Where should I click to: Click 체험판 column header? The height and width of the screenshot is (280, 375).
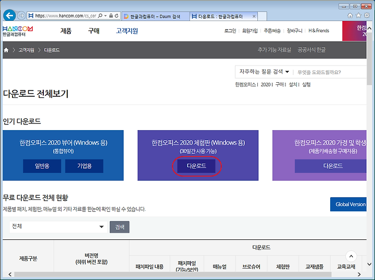coord(283,266)
